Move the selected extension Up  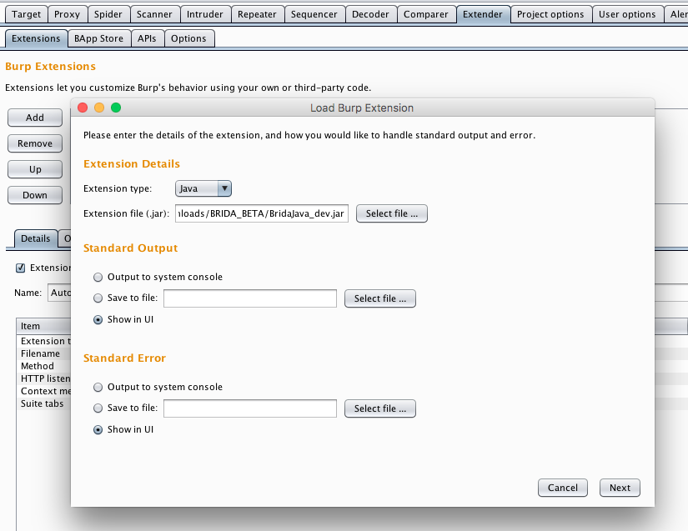pyautogui.click(x=34, y=168)
